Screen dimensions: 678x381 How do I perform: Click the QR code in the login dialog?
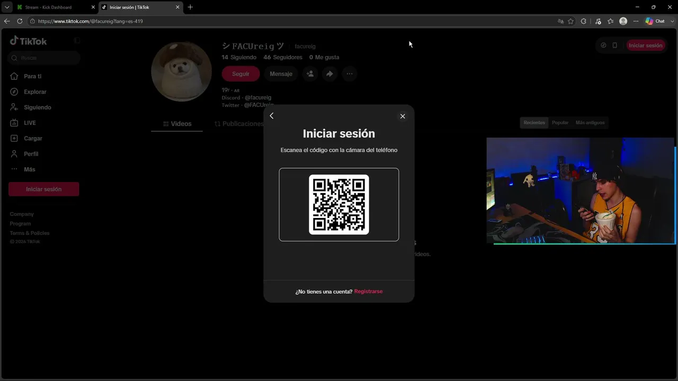pyautogui.click(x=339, y=204)
